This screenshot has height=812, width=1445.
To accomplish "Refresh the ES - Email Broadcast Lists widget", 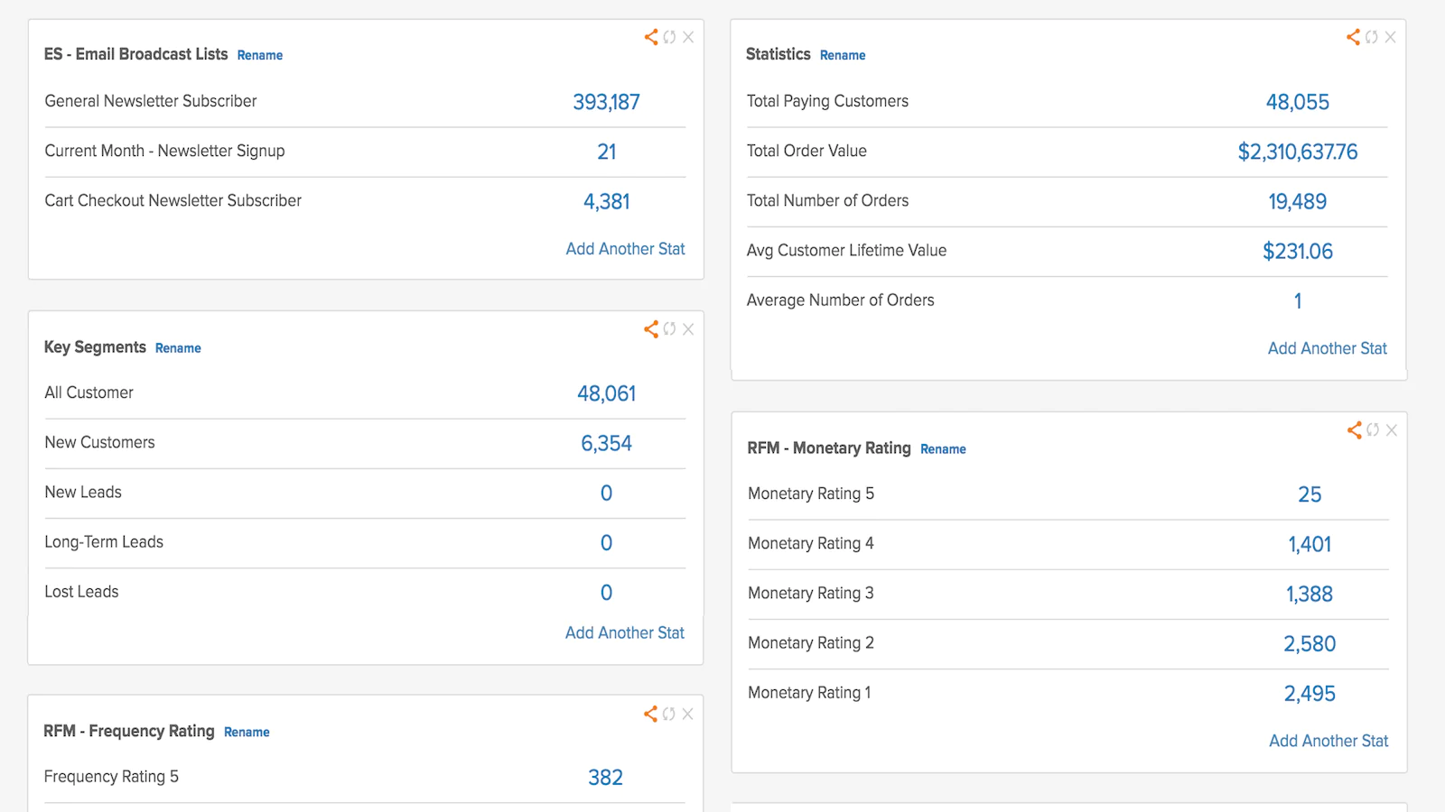I will click(x=669, y=37).
